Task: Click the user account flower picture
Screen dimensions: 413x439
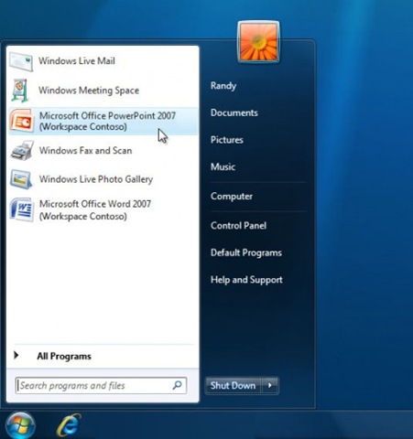Action: coord(258,41)
